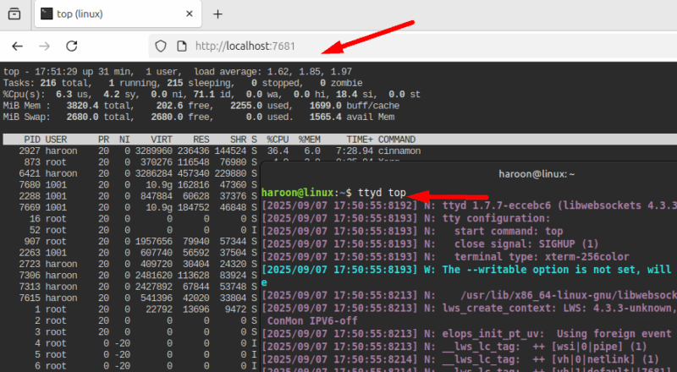
Task: Click the elops_init_pt_uv log line
Action: [469, 334]
